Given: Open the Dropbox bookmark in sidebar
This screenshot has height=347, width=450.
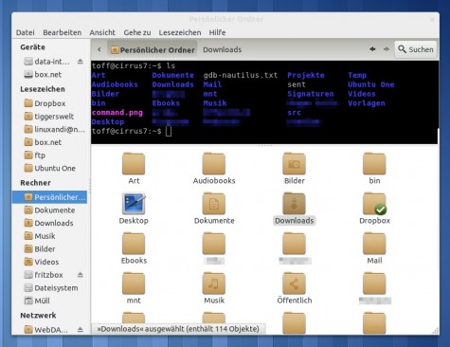Looking at the screenshot, I should [x=49, y=103].
